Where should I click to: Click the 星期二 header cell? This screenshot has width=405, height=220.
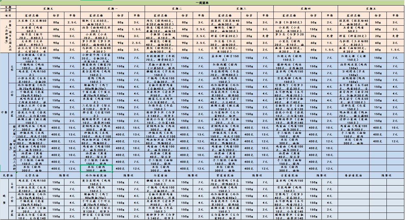[177, 8]
